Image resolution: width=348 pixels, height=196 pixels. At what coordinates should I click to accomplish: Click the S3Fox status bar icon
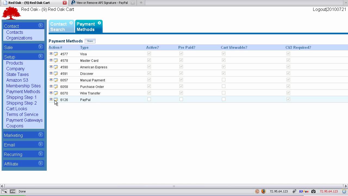(304, 191)
